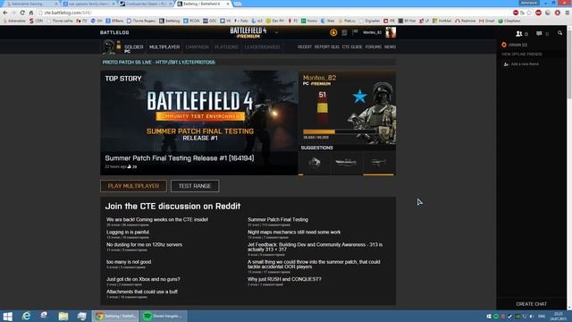Click the CREATE CHAT button
This screenshot has height=322, width=572.
[532, 304]
